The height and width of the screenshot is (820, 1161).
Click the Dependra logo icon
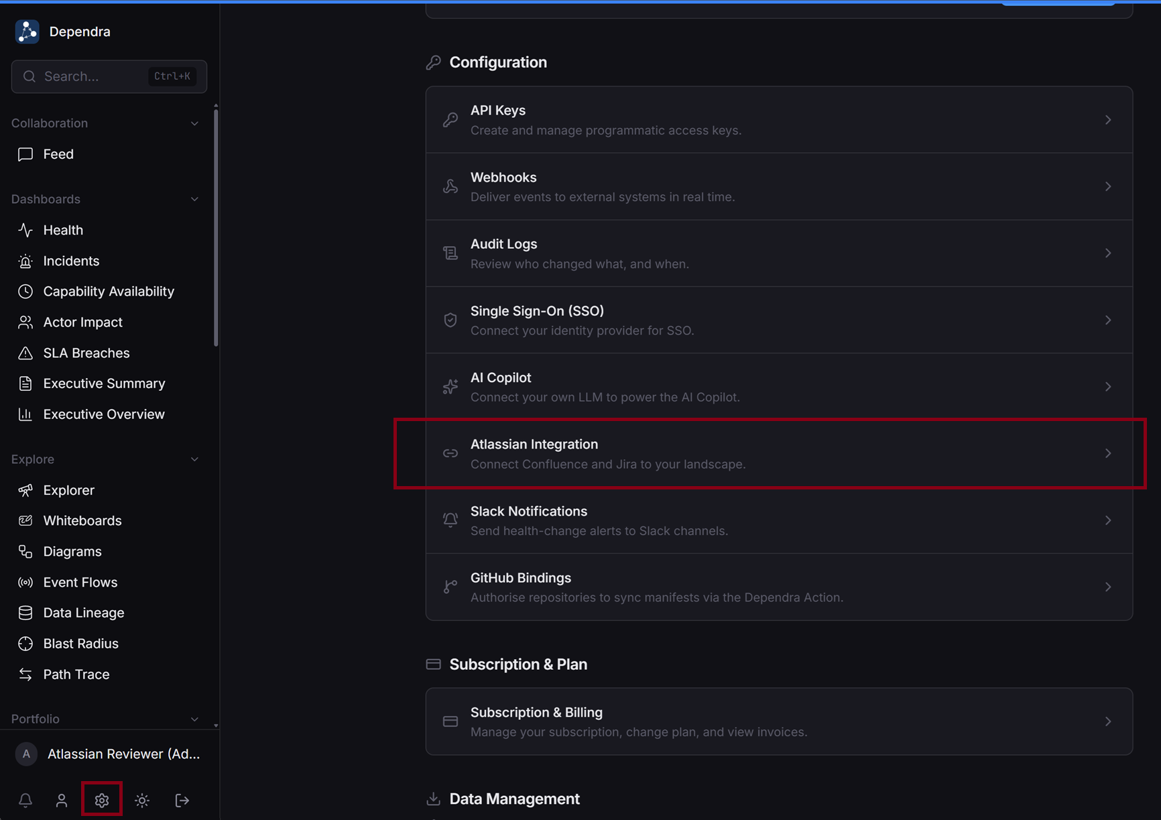click(27, 32)
